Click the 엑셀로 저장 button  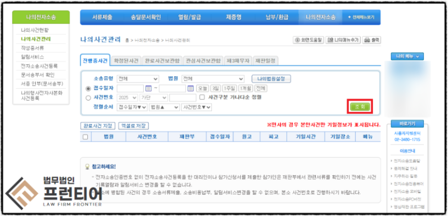pos(134,126)
